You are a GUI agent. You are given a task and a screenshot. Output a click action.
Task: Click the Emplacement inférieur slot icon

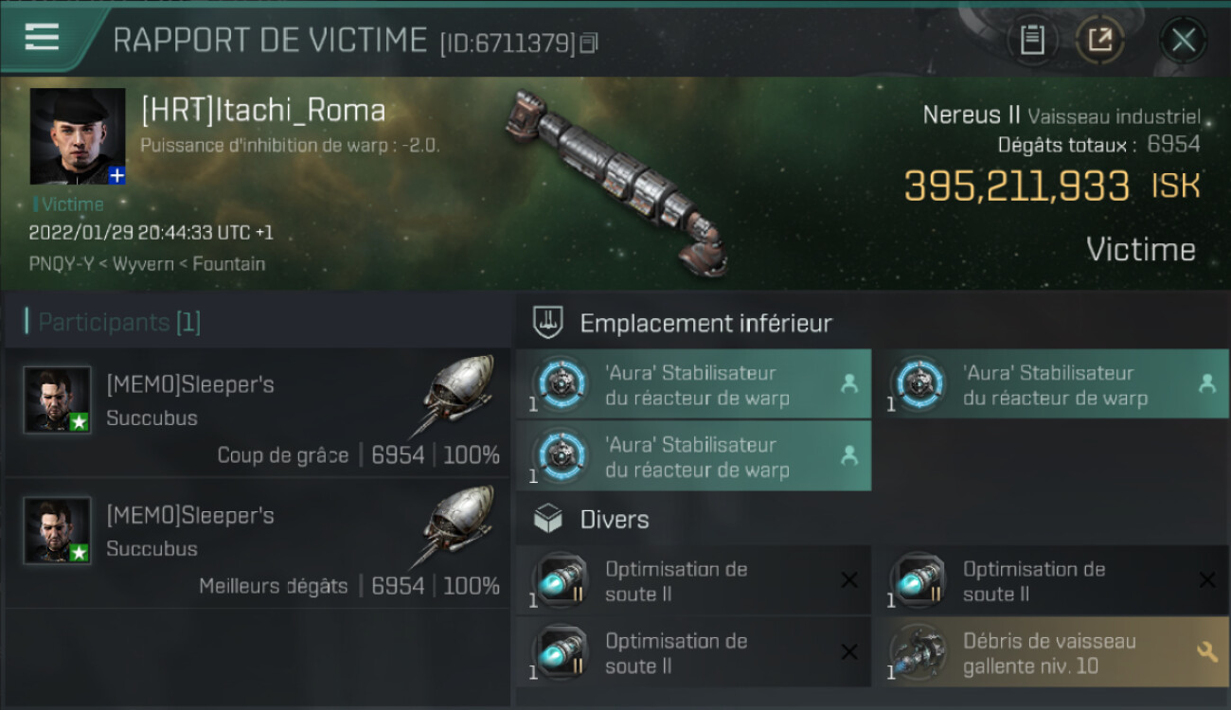click(x=548, y=323)
